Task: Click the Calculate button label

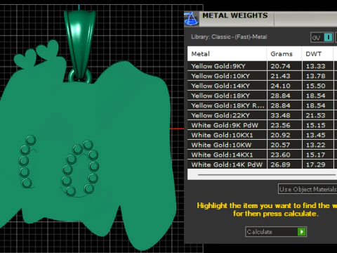Action: [260, 232]
